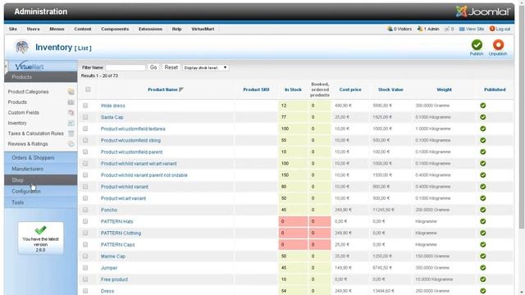
Task: Toggle published icon for Free product
Action: [483, 279]
